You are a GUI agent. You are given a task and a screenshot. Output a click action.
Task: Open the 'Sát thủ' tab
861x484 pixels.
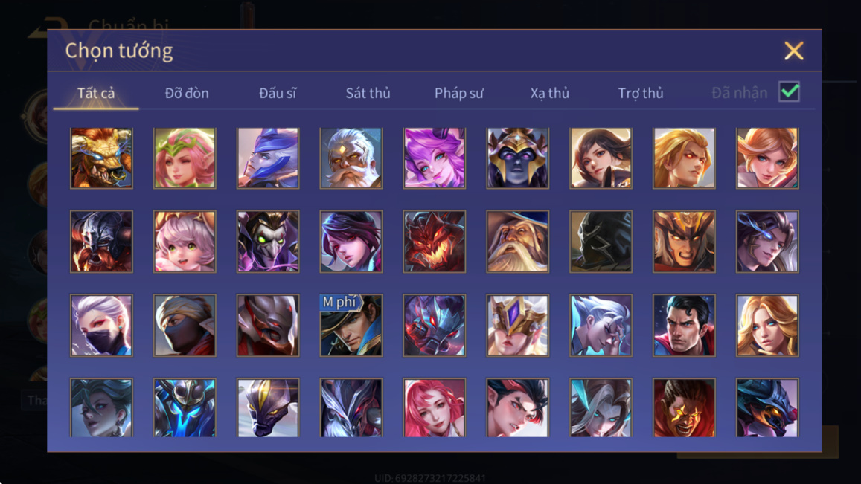pyautogui.click(x=368, y=93)
